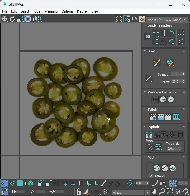Open the Mapping menu
The width and height of the screenshot is (190, 196).
click(x=51, y=11)
